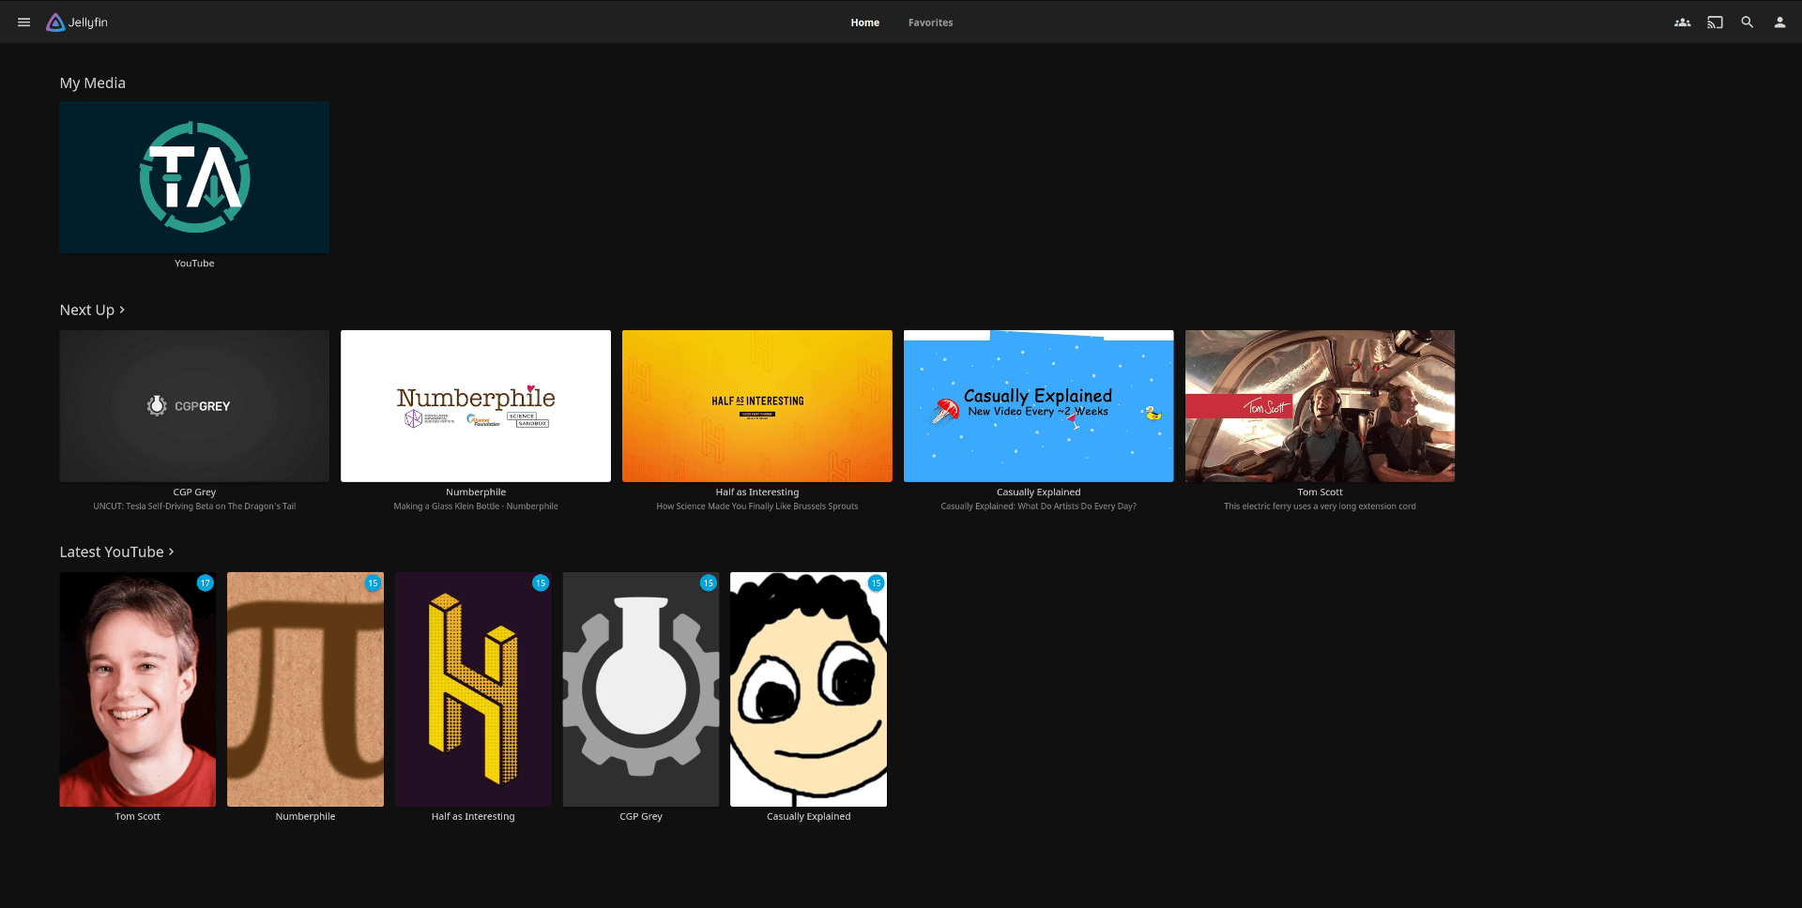Screen dimensions: 1802x908
Task: Play the Tom Scott Next Up thumbnail
Action: pos(1320,406)
